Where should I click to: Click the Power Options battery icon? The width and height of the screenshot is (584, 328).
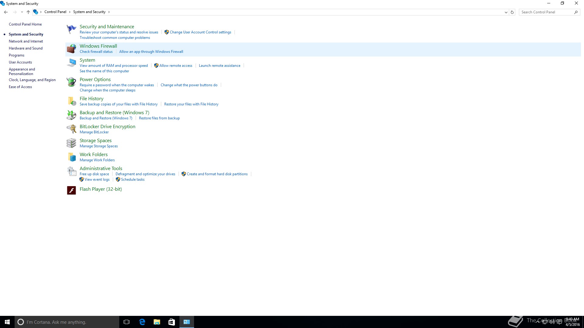71,82
